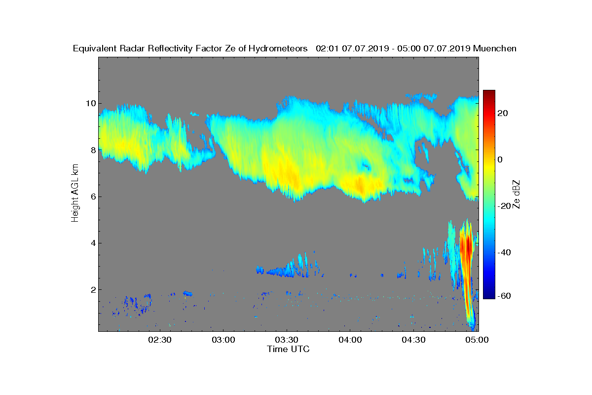Click the '05:00' time tick label
The width and height of the screenshot is (592, 395).
[x=478, y=340]
